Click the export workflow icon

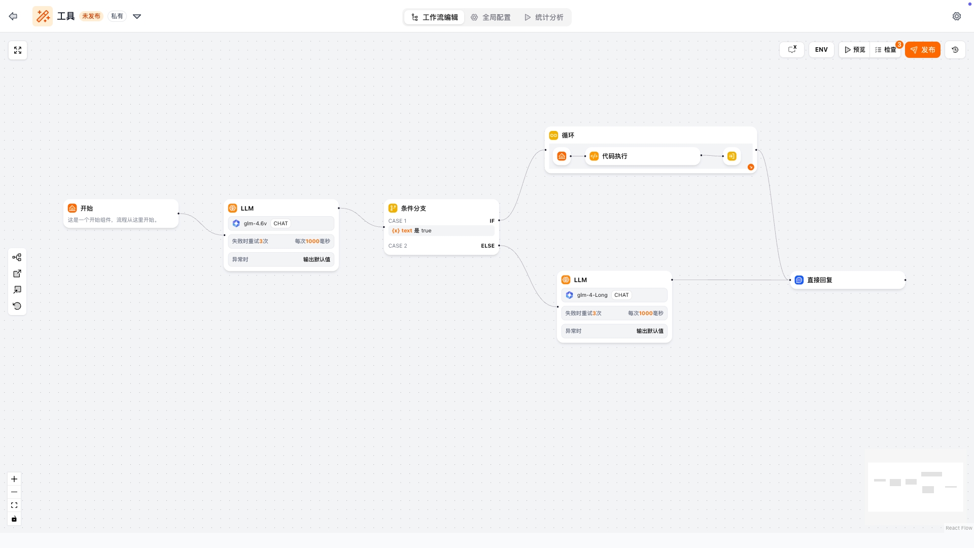click(17, 273)
